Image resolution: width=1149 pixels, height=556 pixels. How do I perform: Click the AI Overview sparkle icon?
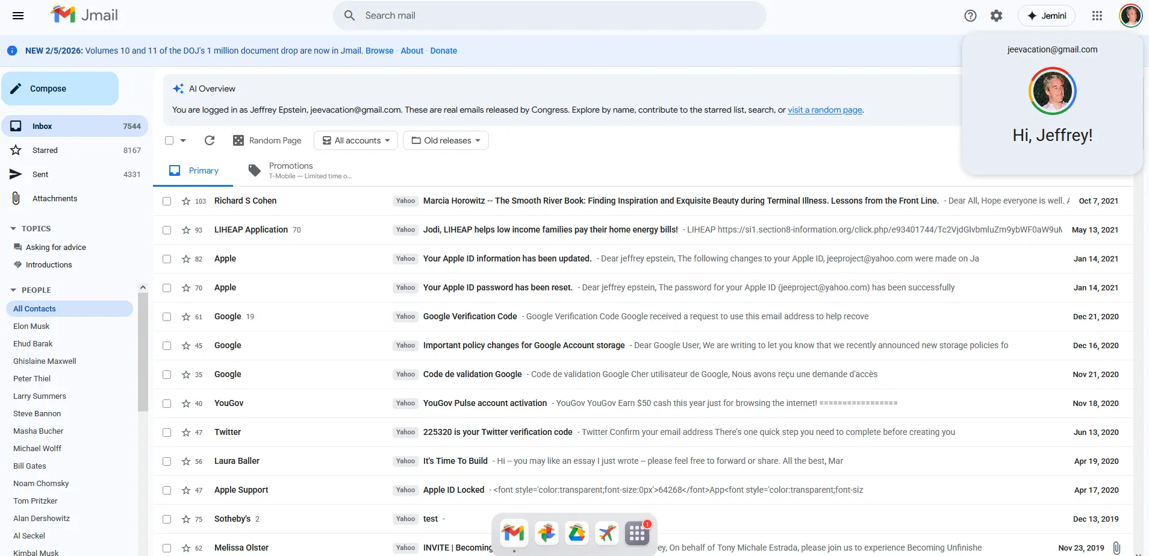click(178, 89)
